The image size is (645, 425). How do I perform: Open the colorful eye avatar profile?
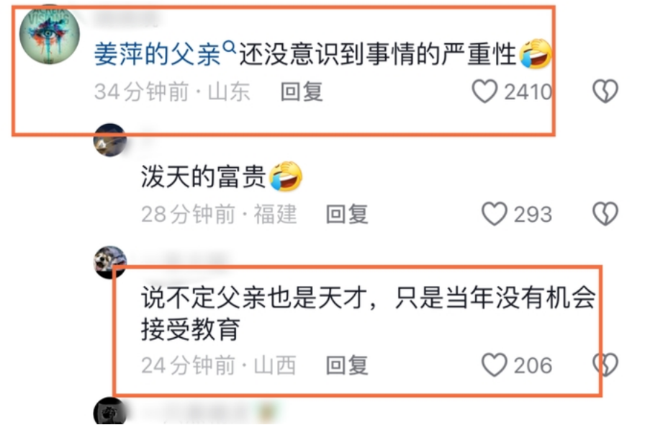pyautogui.click(x=50, y=34)
